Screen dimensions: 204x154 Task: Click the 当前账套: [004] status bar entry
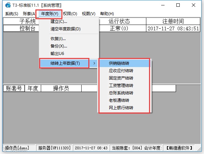point(136,148)
